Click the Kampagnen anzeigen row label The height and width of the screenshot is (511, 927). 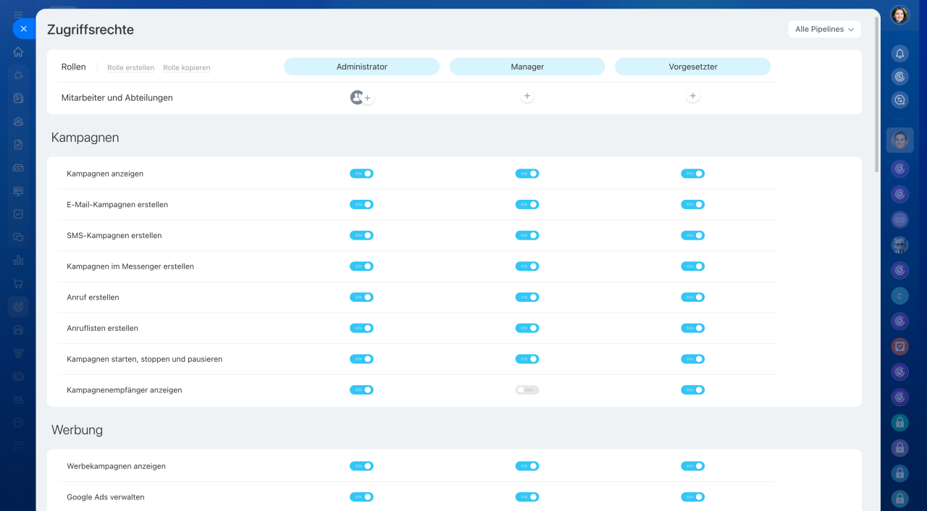point(105,174)
